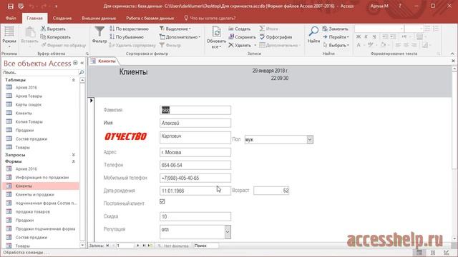Viewport: 458px width, 257px height.
Task: Open the Архив 2016 table
Action: tap(26, 87)
